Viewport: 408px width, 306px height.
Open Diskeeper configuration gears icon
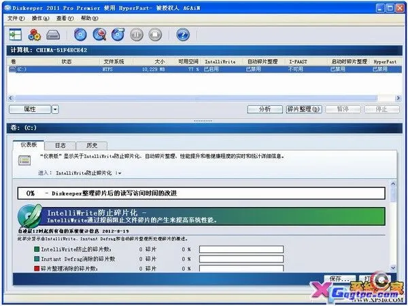35,35
